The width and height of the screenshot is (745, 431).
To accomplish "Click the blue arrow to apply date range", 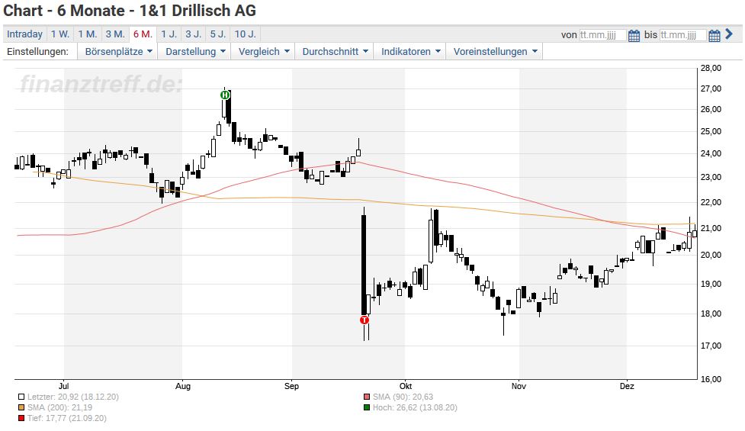I will [729, 34].
